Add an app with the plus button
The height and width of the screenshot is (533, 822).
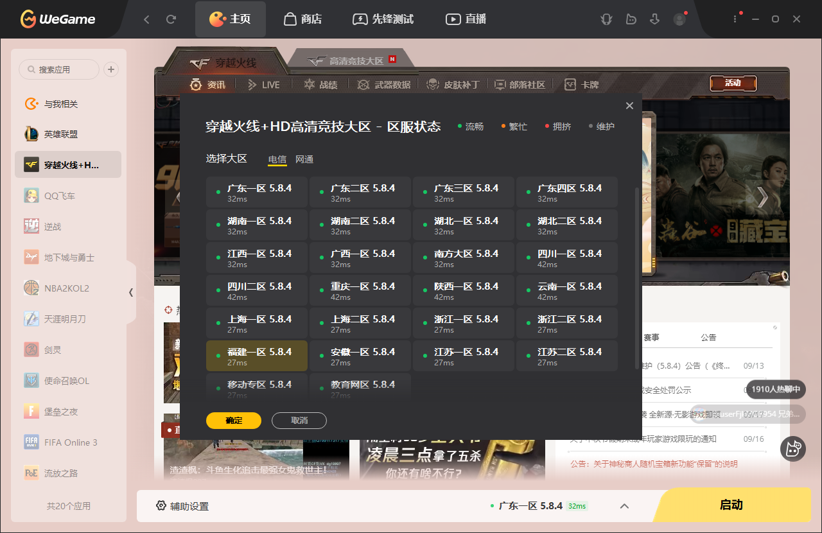111,69
